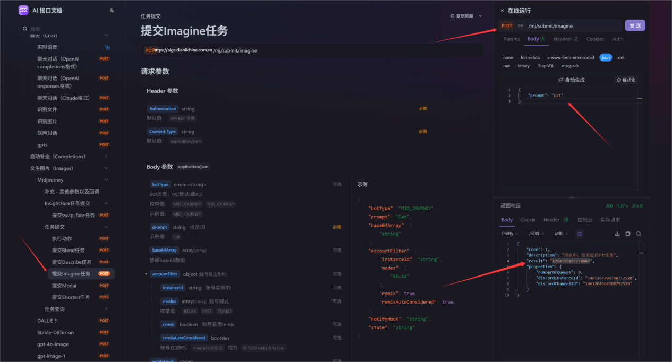
Task: Open 实时语音 in the sidebar
Action: (x=47, y=47)
